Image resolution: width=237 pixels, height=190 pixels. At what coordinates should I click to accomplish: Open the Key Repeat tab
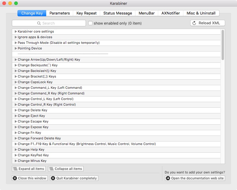[x=86, y=13]
